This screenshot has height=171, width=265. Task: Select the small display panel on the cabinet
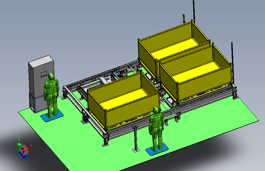click(44, 74)
